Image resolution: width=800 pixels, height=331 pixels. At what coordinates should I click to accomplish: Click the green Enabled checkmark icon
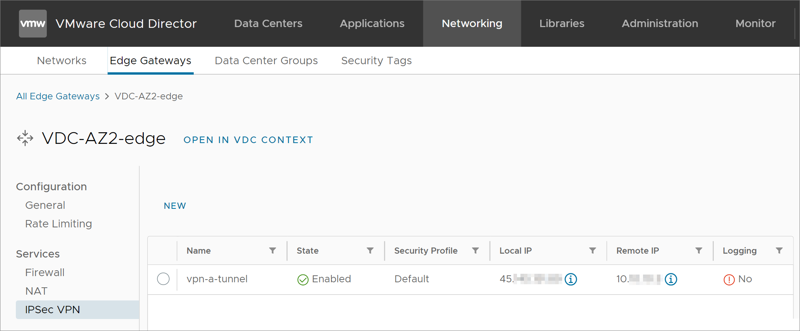pyautogui.click(x=303, y=280)
